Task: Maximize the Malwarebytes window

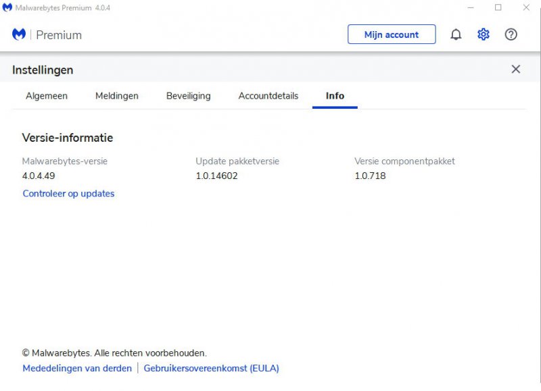Action: [498, 7]
